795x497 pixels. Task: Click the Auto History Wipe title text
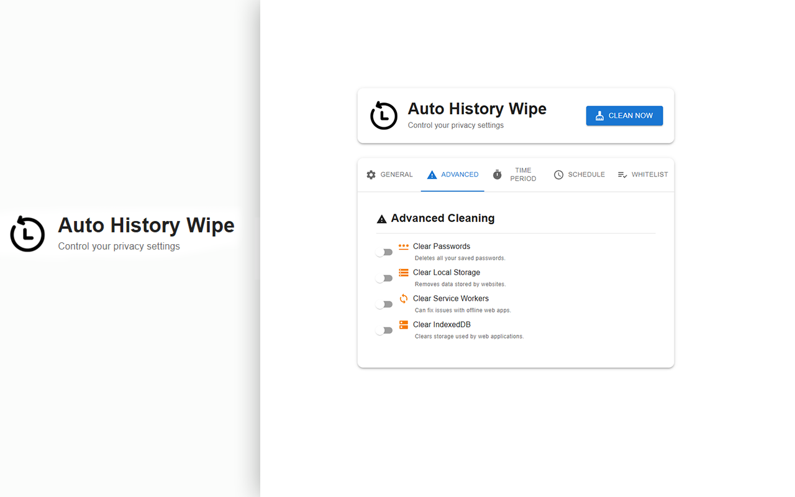[477, 109]
